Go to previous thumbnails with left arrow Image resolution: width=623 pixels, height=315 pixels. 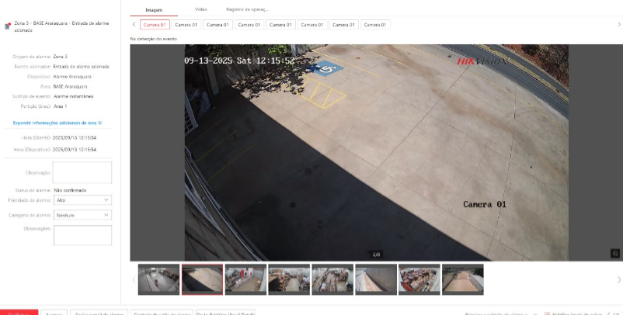point(133,279)
